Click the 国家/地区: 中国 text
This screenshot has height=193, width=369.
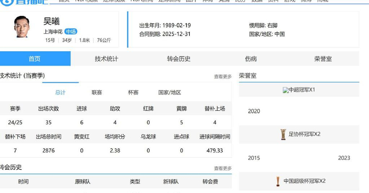[267, 34]
